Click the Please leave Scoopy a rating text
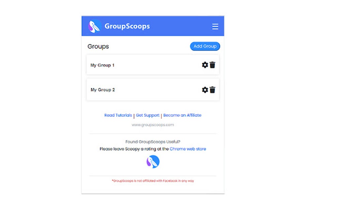This screenshot has width=337, height=211. (134, 149)
